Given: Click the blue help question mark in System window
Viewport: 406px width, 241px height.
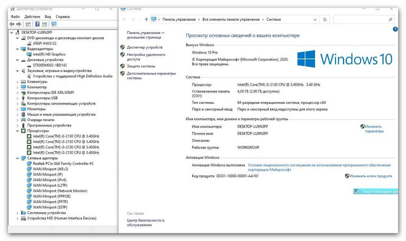Looking at the screenshot, I should 395,29.
